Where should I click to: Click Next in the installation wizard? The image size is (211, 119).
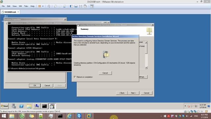tap(133, 93)
